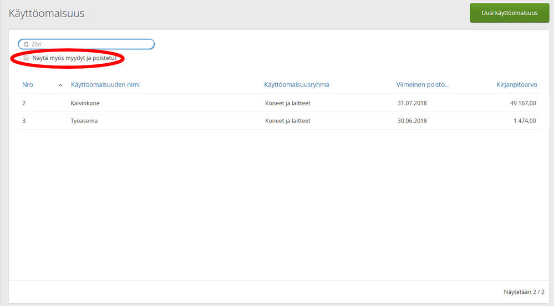Select row number 2 cell

[24, 103]
